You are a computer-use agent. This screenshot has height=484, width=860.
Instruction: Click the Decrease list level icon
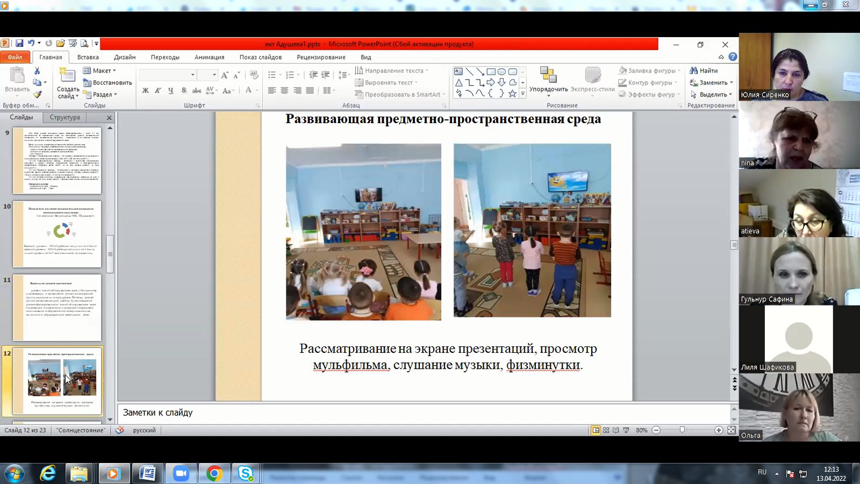pyautogui.click(x=313, y=75)
